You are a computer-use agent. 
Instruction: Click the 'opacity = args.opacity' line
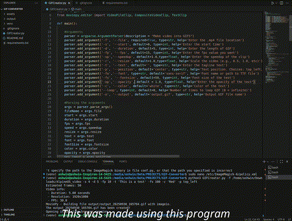(x=85, y=153)
